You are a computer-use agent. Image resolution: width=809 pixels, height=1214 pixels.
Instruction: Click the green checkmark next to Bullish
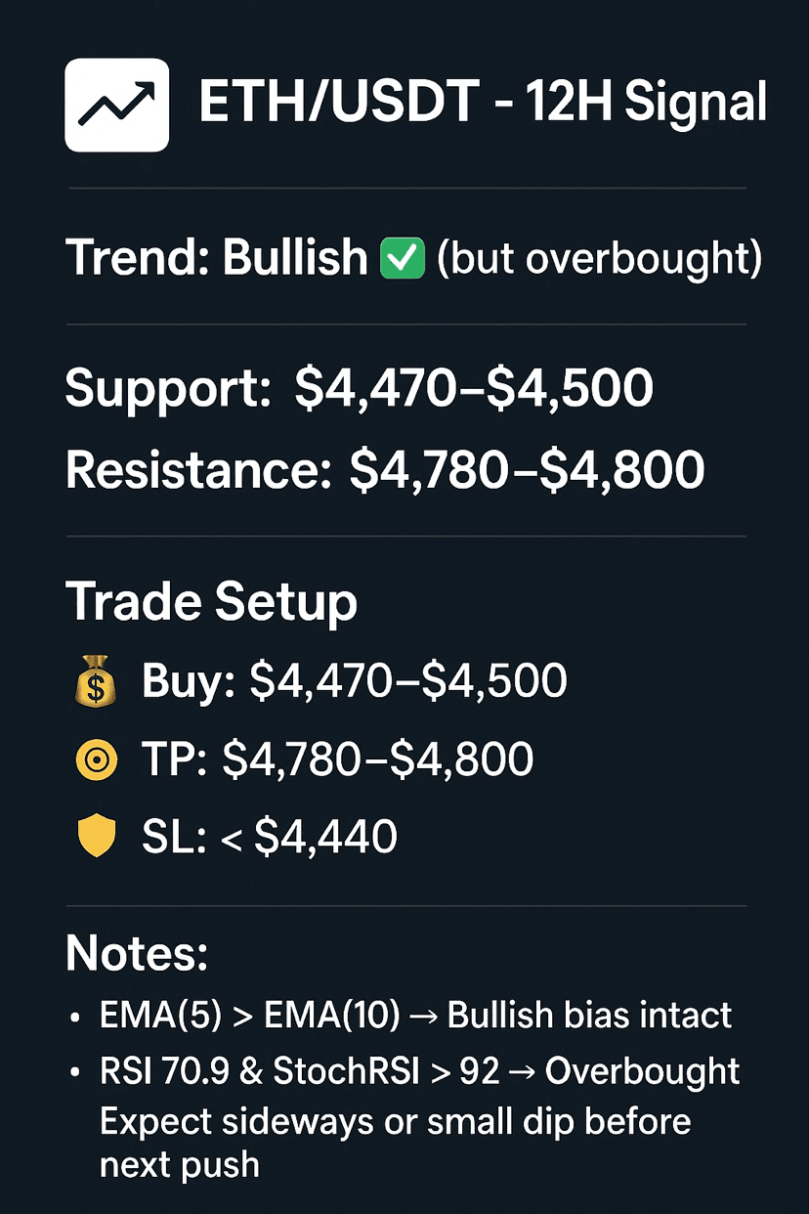[402, 259]
